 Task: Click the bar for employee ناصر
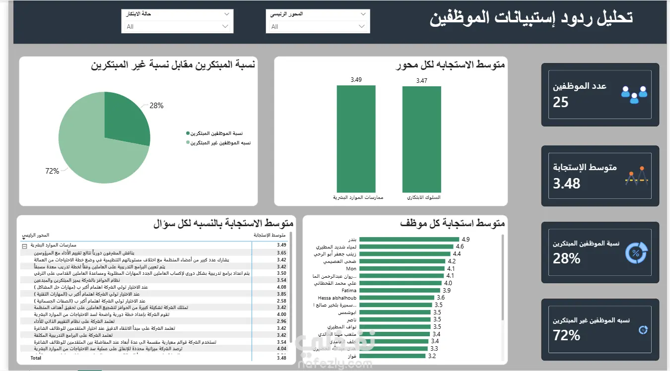pyautogui.click(x=394, y=320)
